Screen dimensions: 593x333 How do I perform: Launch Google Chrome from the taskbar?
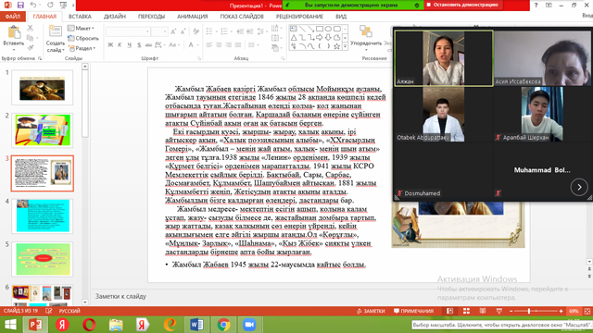(x=224, y=325)
